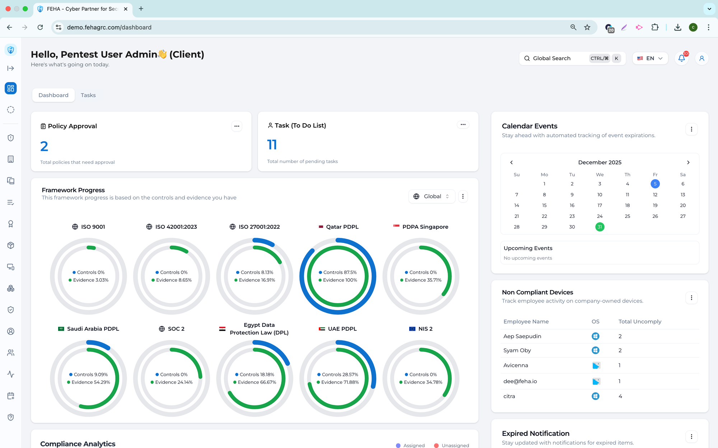
Task: Open the user profile icon
Action: [701, 58]
